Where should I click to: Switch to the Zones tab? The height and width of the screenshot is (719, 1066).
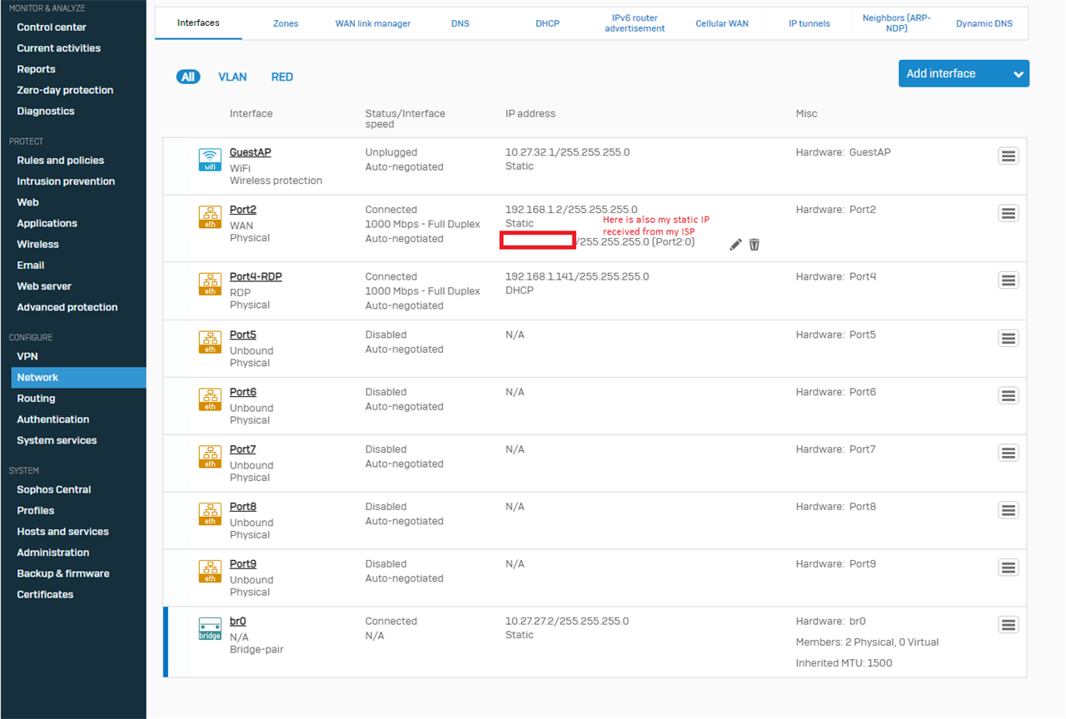pos(286,23)
